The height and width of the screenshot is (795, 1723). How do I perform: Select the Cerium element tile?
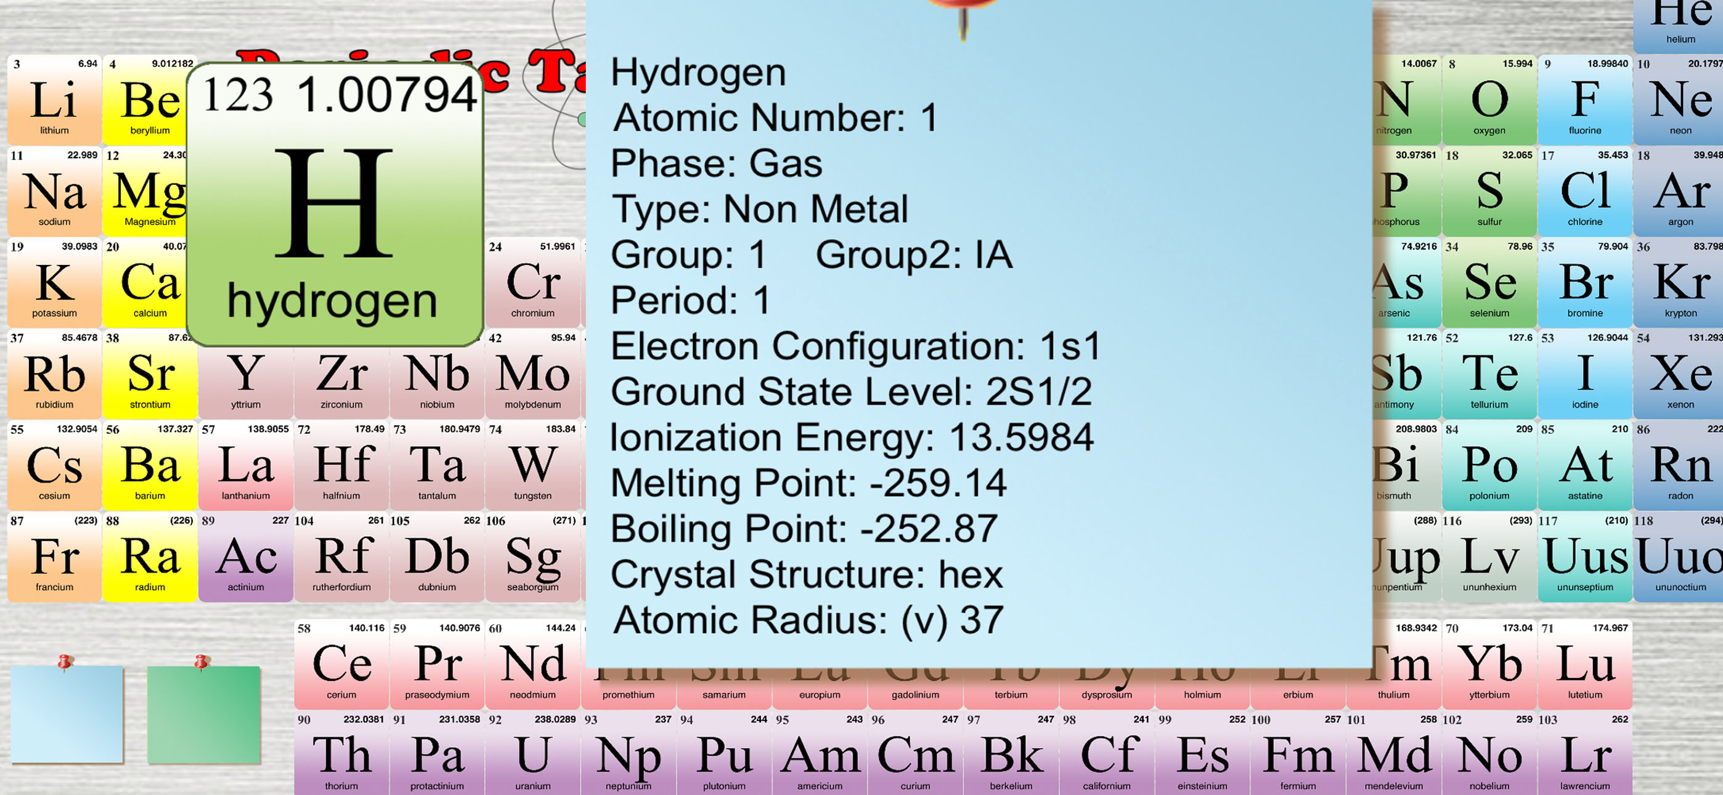point(341,664)
